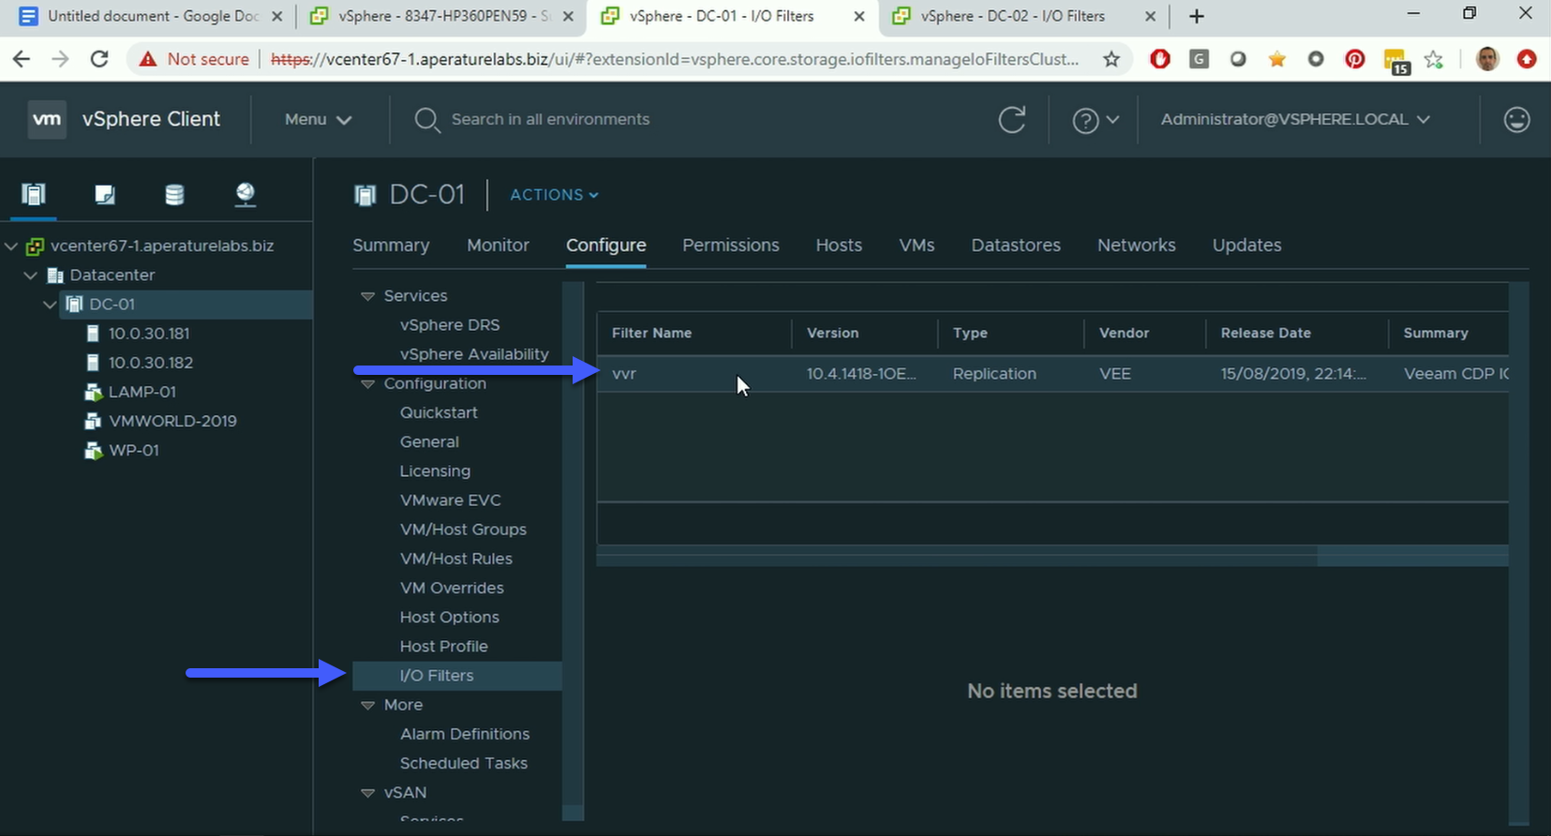Sort by the Release Date column

tap(1265, 333)
